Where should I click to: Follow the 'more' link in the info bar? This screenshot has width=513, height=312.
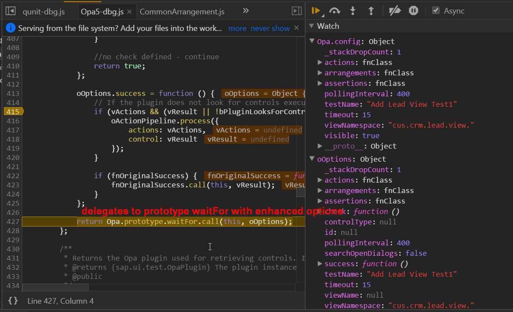click(237, 28)
